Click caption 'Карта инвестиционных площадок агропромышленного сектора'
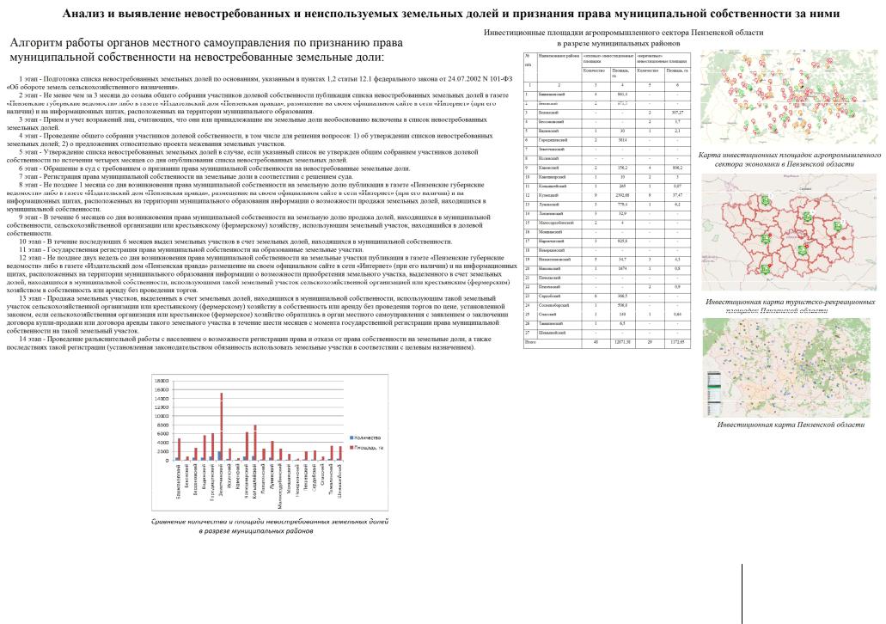The image size is (886, 624). (790, 159)
